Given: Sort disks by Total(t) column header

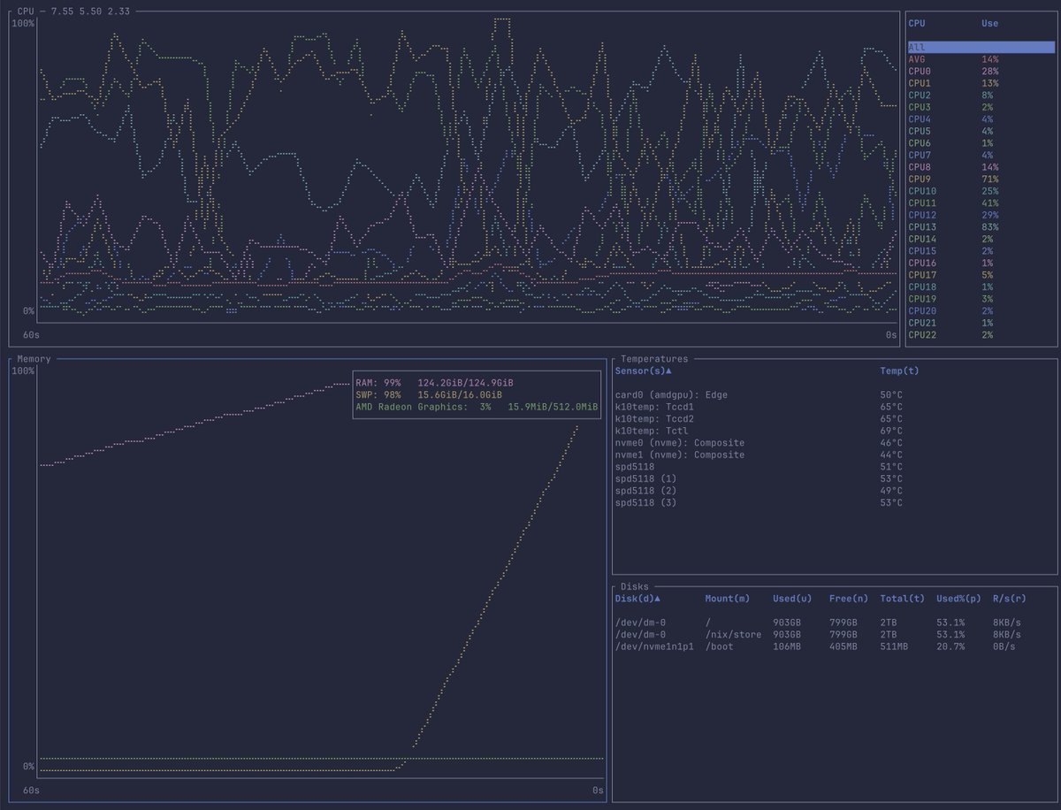Looking at the screenshot, I should pos(903,599).
